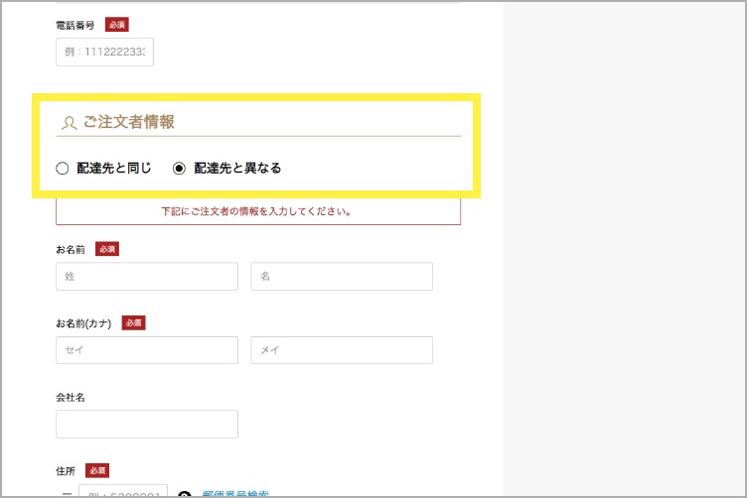Click the 姓 last name field
The height and width of the screenshot is (498, 747).
pos(147,277)
